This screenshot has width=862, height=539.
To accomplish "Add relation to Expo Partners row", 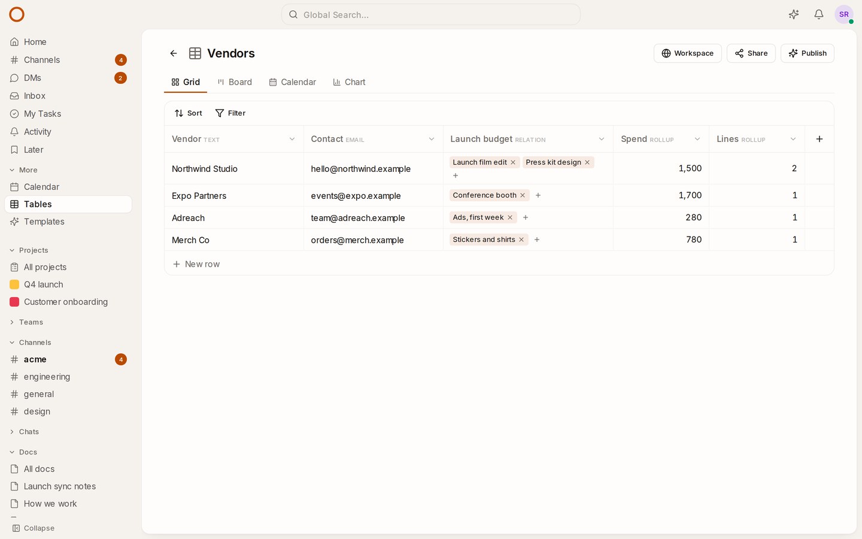I will click(x=538, y=195).
